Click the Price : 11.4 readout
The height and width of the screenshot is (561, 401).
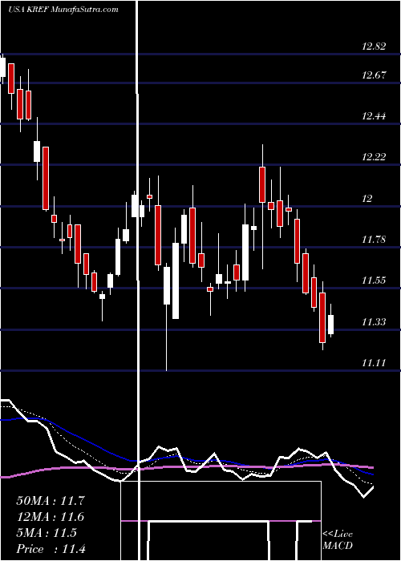click(51, 549)
